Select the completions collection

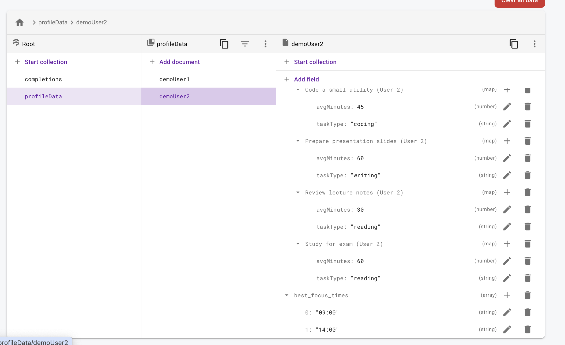pyautogui.click(x=43, y=79)
